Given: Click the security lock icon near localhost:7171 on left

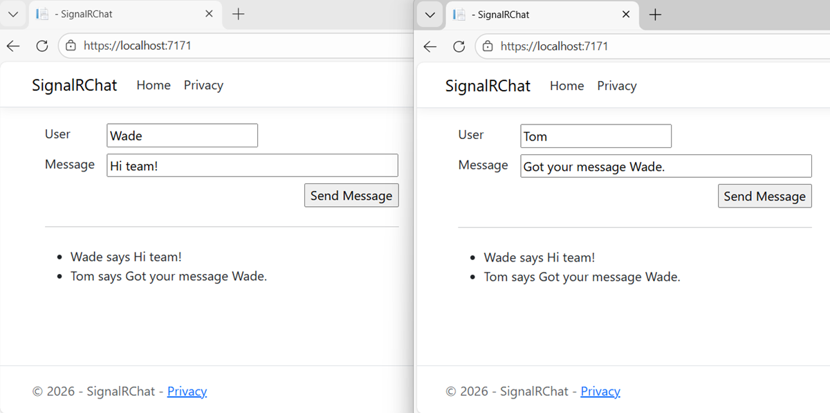Looking at the screenshot, I should 71,46.
